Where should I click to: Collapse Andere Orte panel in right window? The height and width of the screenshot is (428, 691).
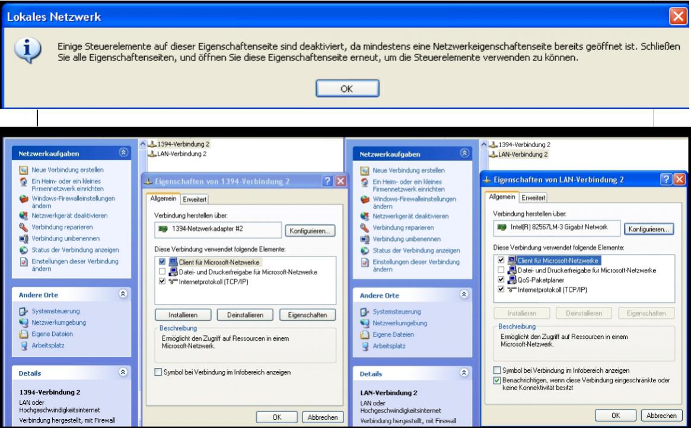464,294
